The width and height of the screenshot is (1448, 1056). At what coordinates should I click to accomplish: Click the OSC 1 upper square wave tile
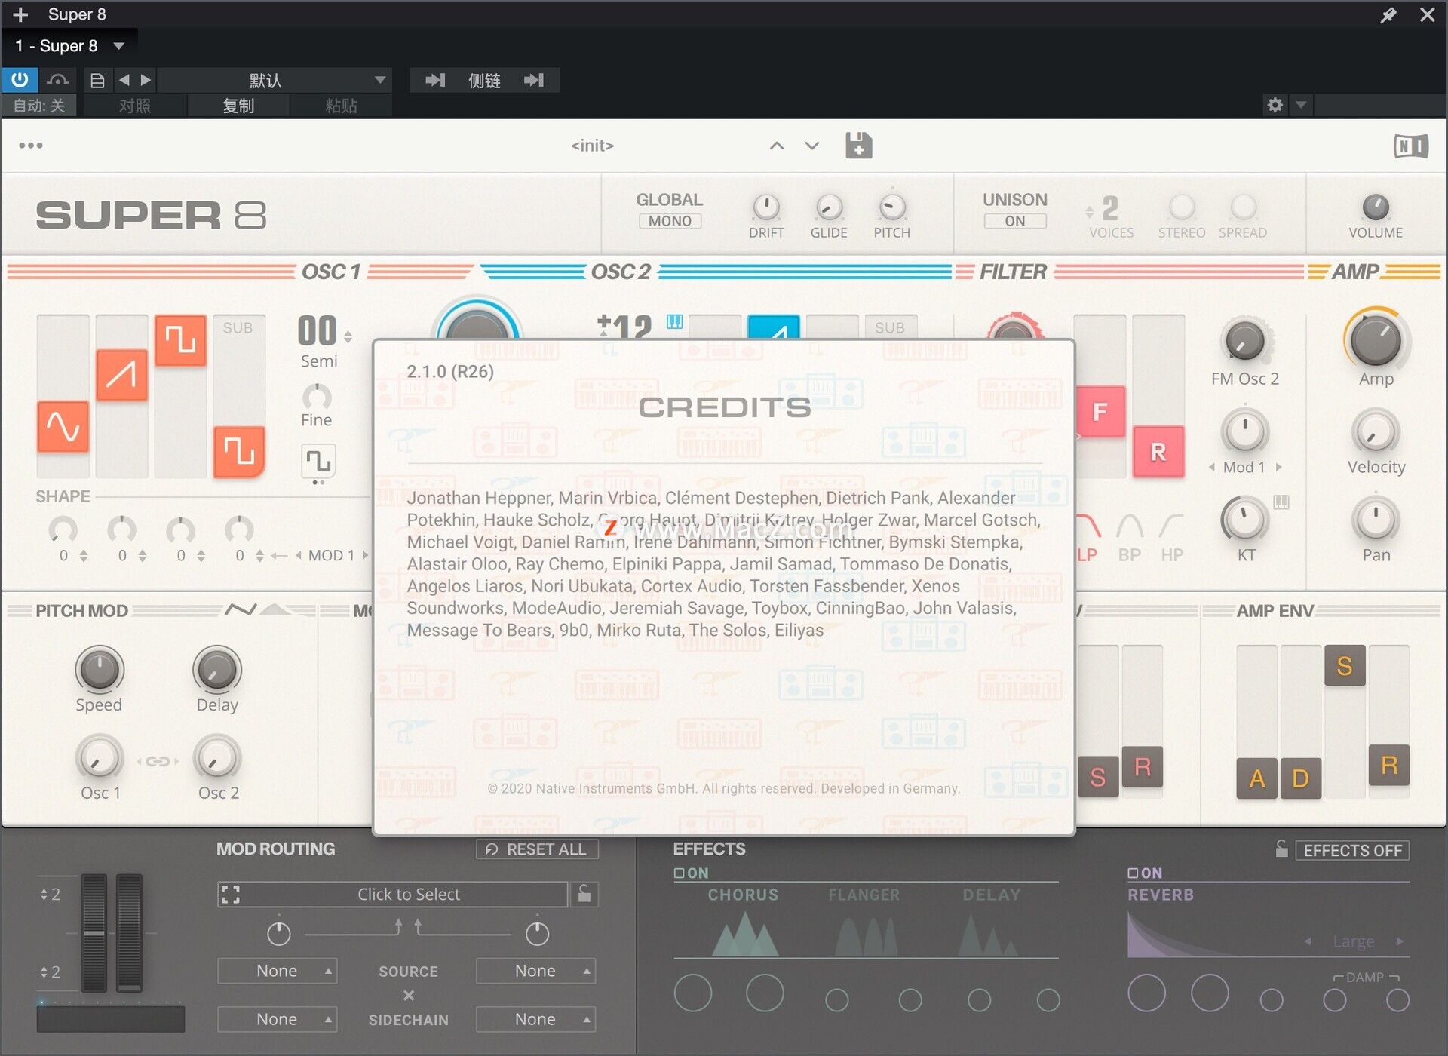(180, 340)
